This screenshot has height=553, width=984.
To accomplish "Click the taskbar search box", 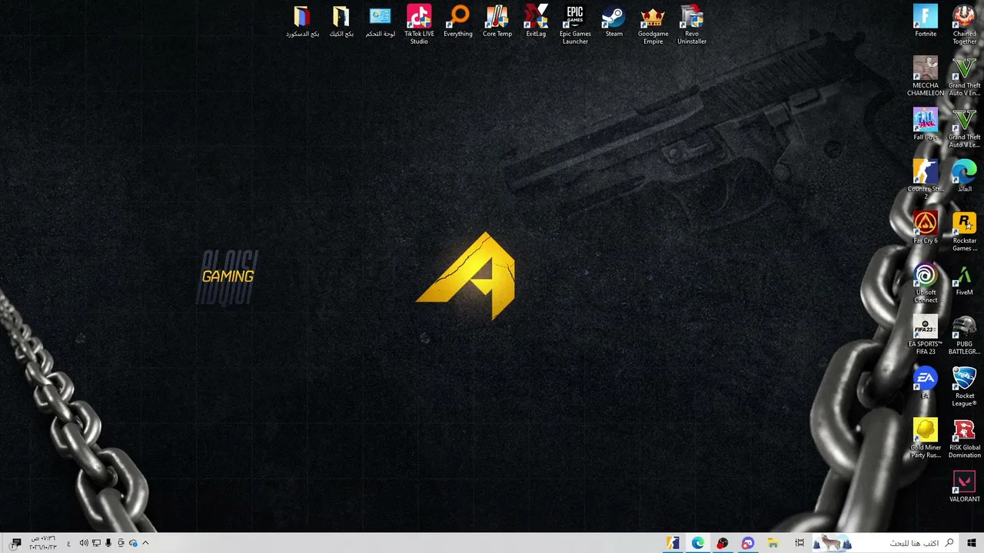I will point(886,543).
